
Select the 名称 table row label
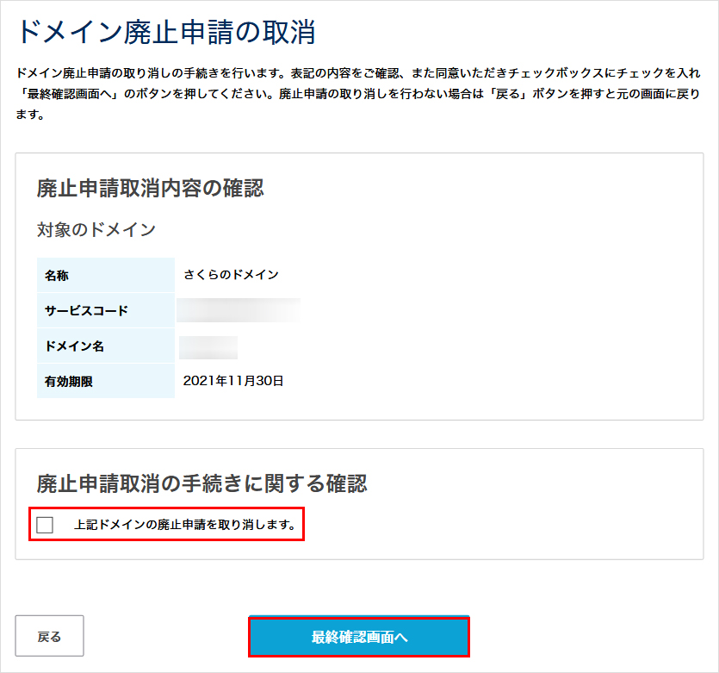tap(59, 275)
